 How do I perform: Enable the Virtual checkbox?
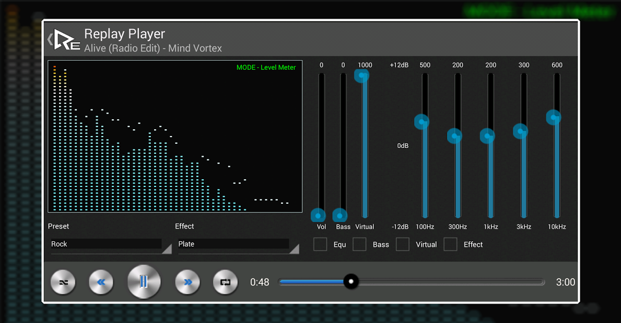[x=402, y=244]
